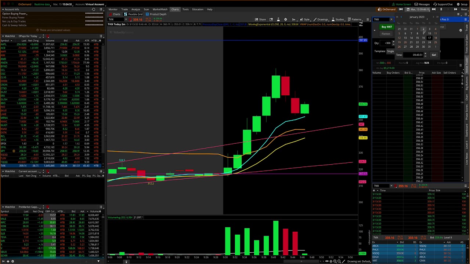This screenshot has height=264, width=470.
Task: Open the chart Style menu
Action: point(304,19)
